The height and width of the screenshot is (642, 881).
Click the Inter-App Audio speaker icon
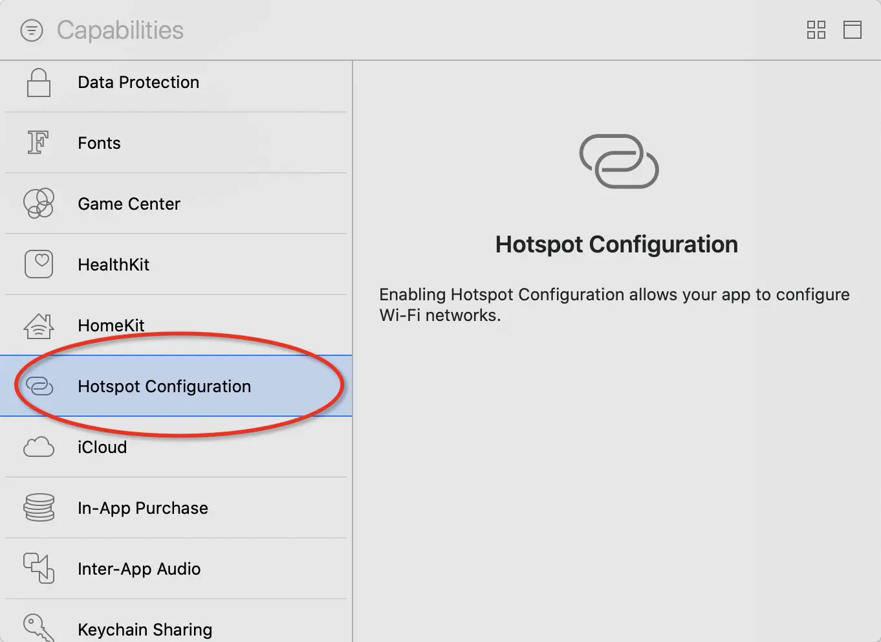click(39, 568)
